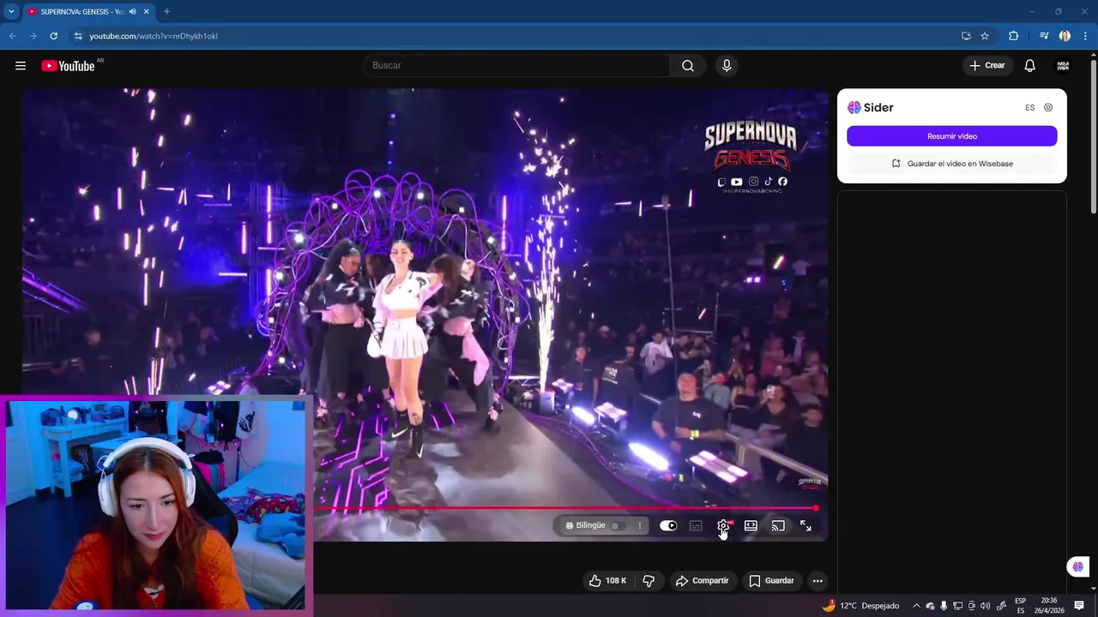Screen dimensions: 1098x617
Task: View site information icon in address bar
Action: pyautogui.click(x=78, y=36)
